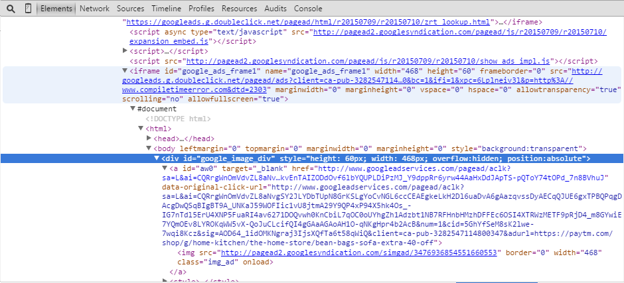Select the highlighted google_image_div row
Screen dimensions: 624x283
311,158
